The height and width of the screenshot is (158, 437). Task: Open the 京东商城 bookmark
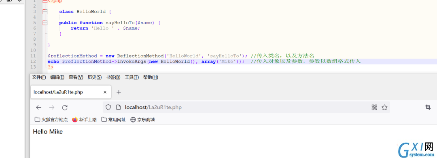(143, 120)
